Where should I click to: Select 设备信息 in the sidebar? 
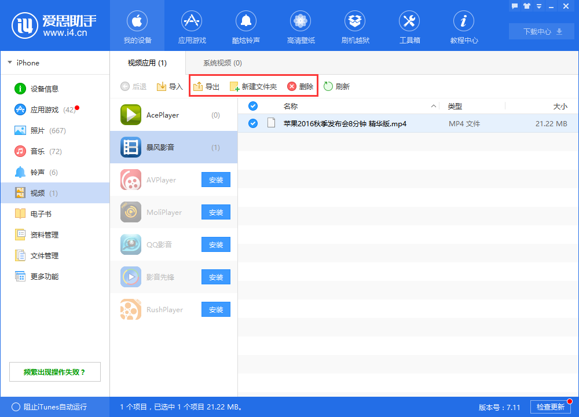56,89
